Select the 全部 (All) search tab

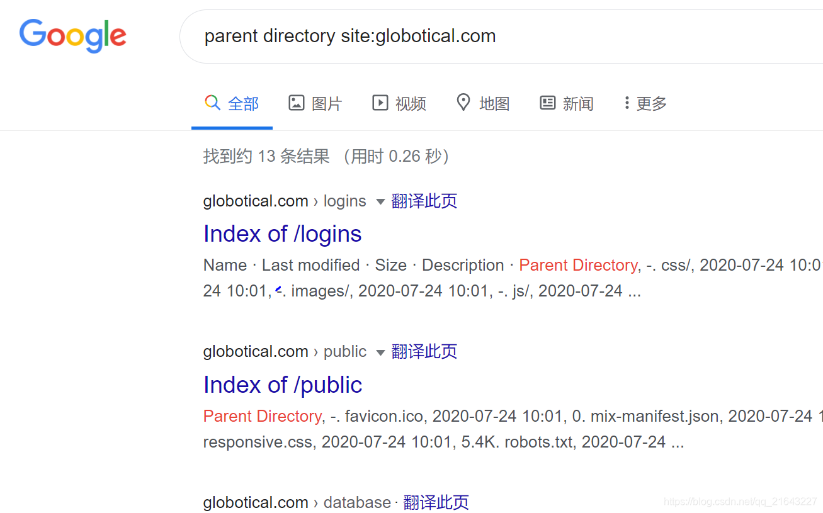pos(232,104)
